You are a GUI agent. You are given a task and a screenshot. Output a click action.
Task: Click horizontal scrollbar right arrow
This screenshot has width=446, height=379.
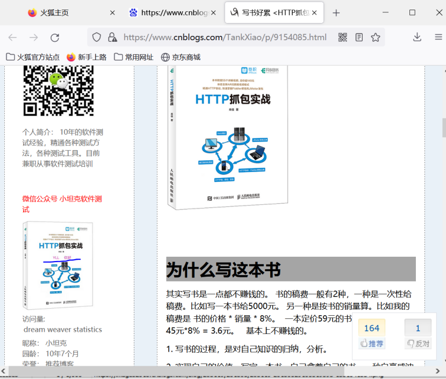[437, 371]
